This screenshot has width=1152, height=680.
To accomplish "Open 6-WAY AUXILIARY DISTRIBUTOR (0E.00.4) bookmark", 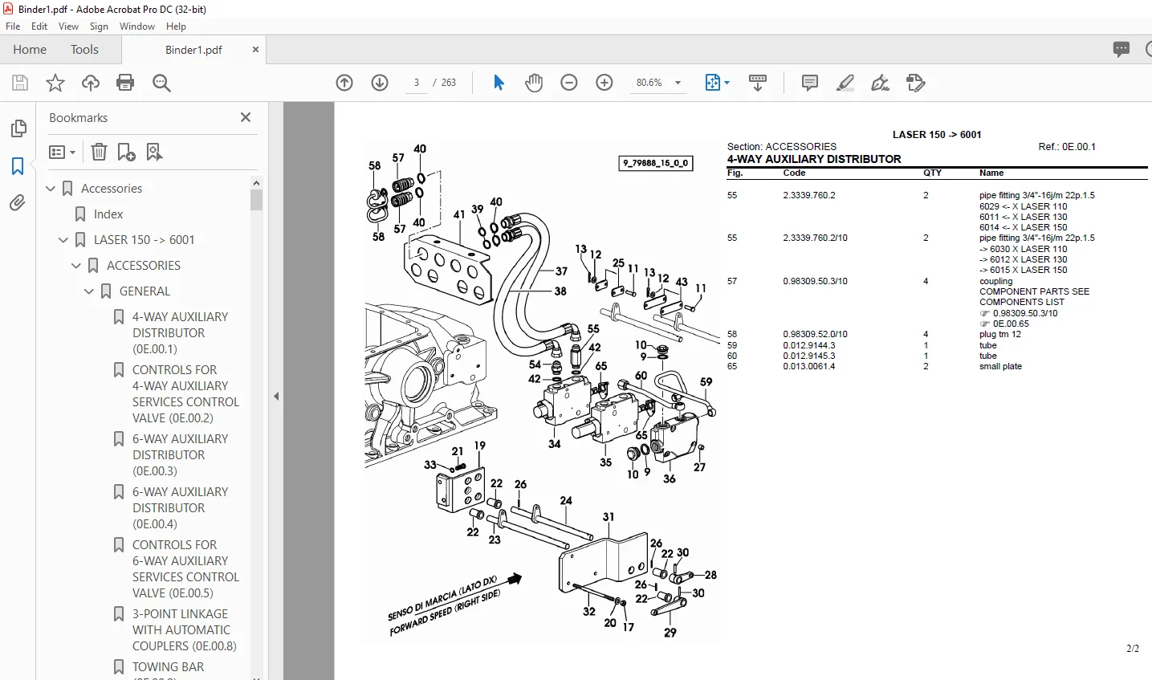I will 181,508.
